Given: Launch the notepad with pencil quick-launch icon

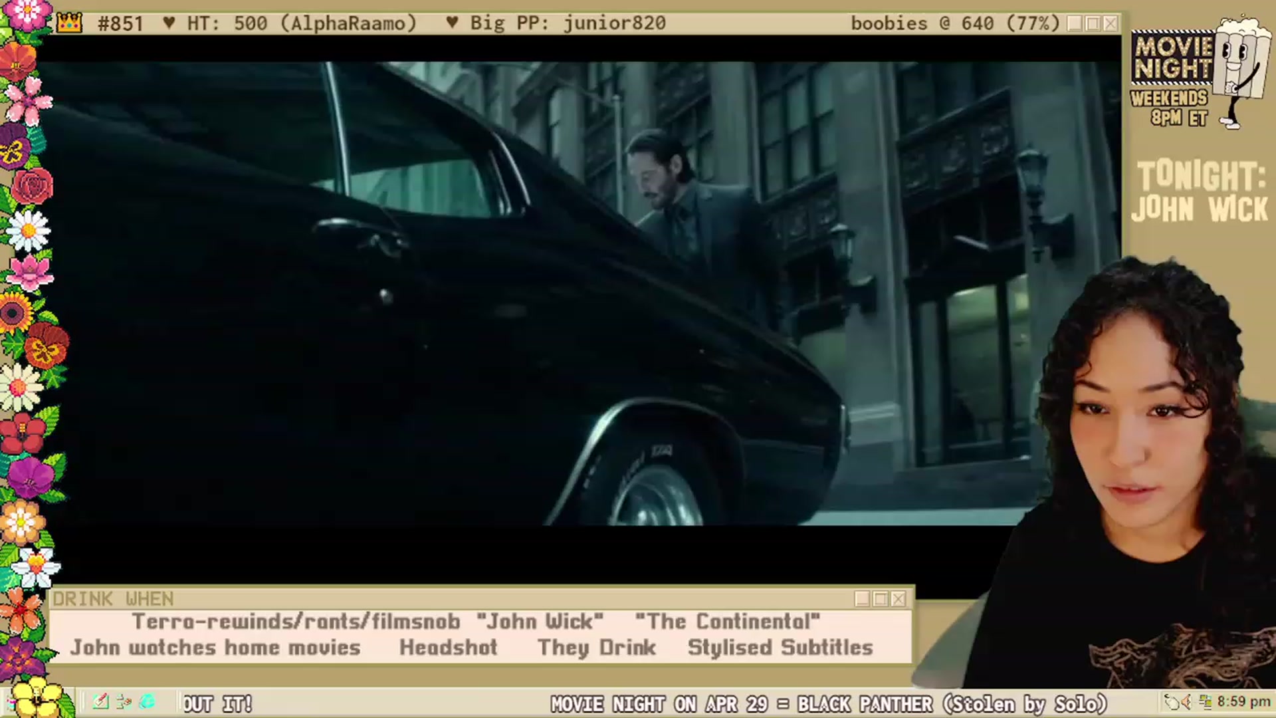Looking at the screenshot, I should tap(100, 702).
